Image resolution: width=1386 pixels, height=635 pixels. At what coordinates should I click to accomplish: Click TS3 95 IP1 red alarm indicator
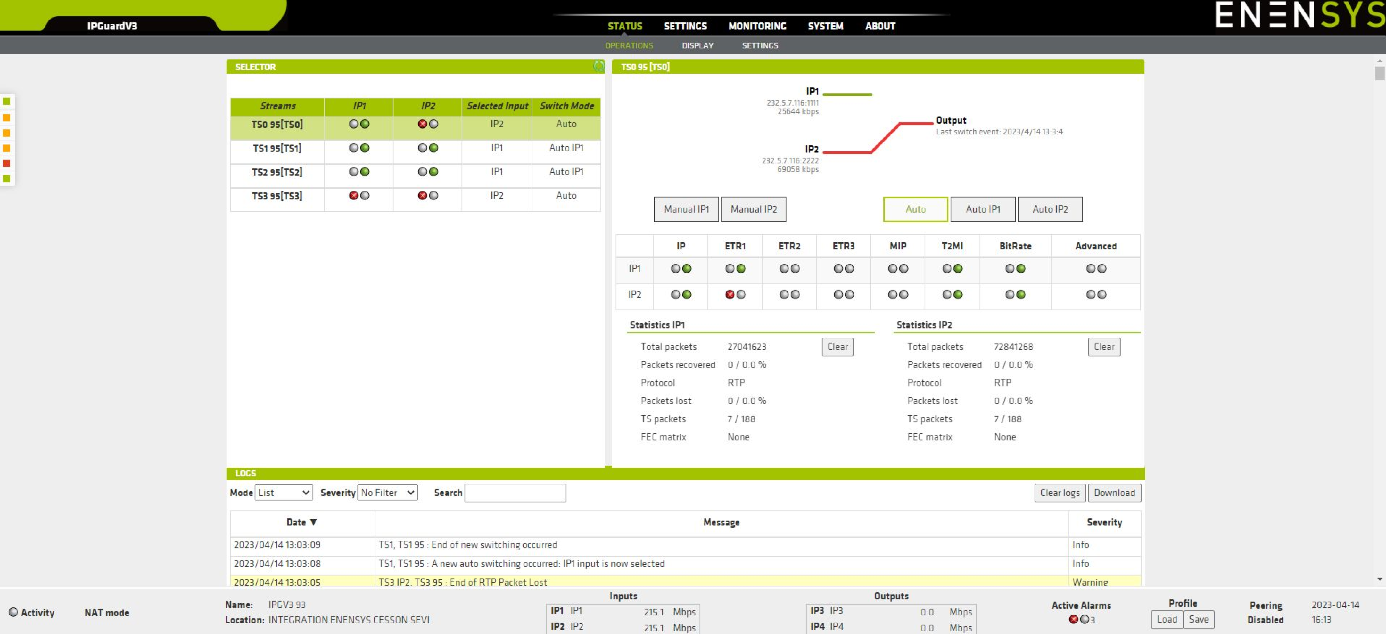(353, 196)
